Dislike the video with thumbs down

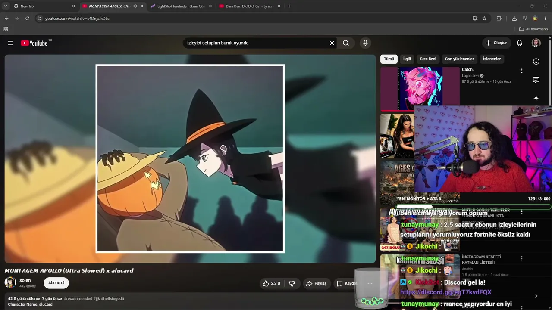coord(292,283)
